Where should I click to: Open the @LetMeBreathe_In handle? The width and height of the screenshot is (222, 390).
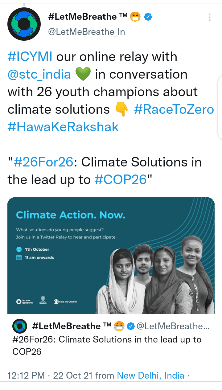[87, 32]
